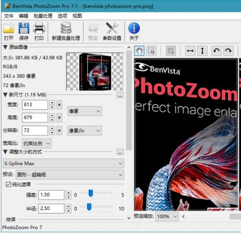Open the 编辑 menu
Image resolution: width=241 pixels, height=234 pixels.
pos(24,16)
